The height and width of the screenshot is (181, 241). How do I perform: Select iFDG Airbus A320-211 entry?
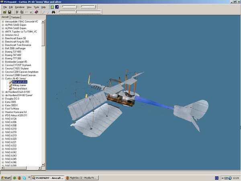pyautogui.click(x=16, y=115)
